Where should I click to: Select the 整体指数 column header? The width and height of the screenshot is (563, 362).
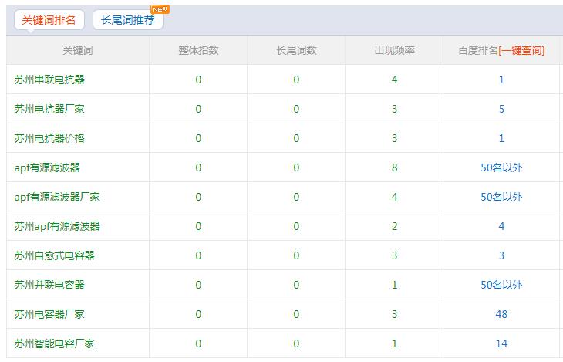coord(198,51)
